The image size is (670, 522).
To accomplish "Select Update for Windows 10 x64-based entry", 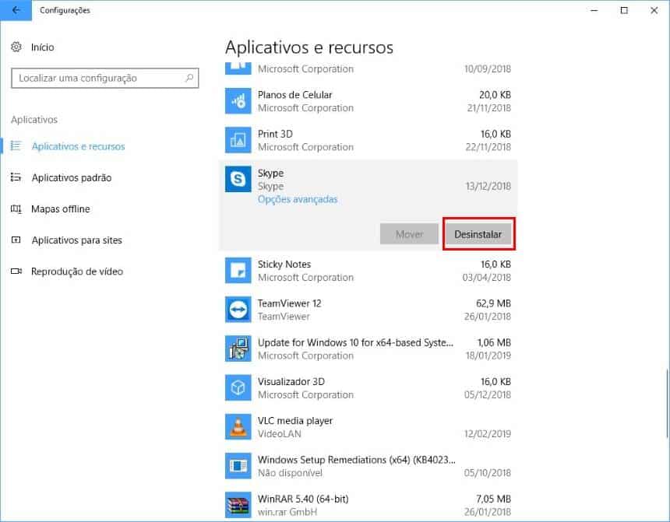I will pos(355,343).
